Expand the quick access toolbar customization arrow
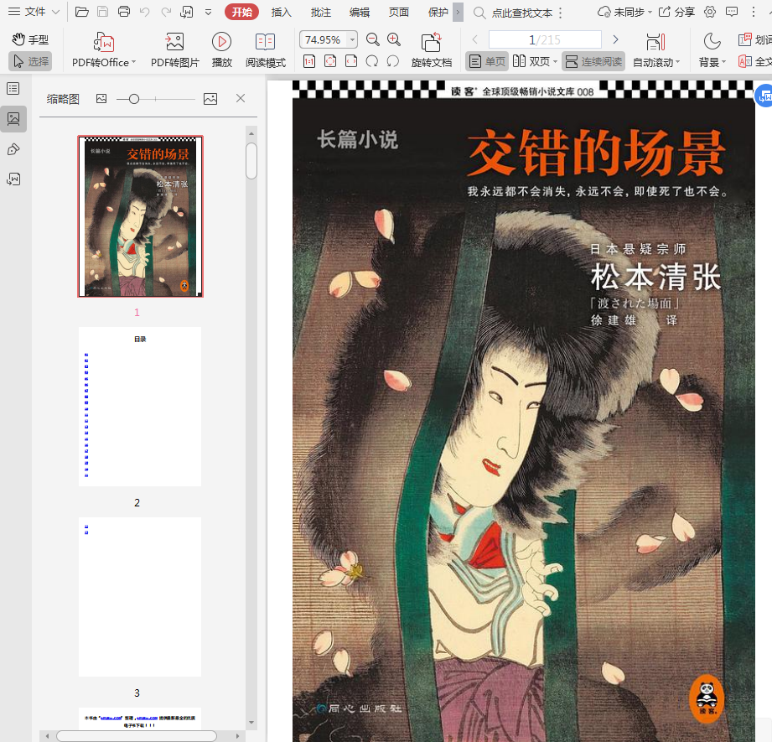This screenshot has width=772, height=742. point(208,13)
